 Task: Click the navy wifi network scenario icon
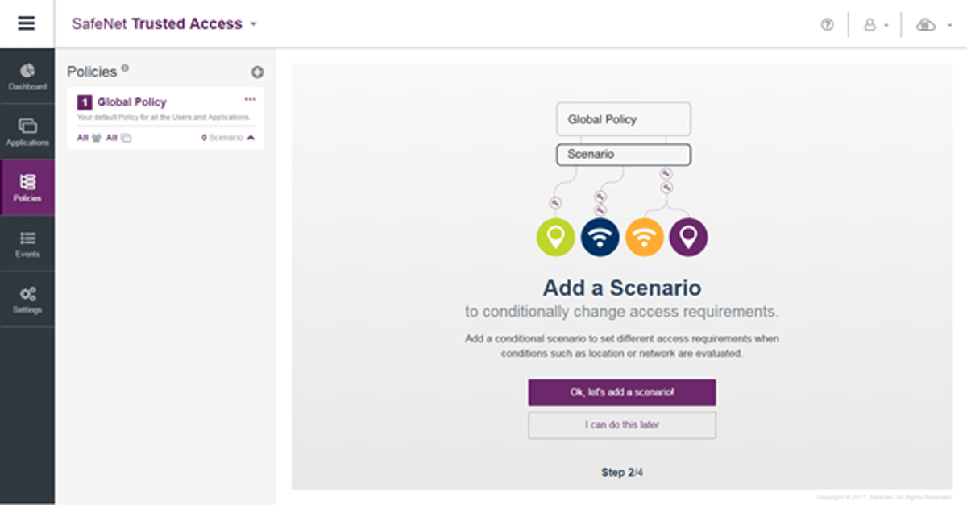pos(600,237)
